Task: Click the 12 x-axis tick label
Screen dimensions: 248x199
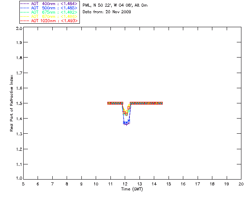Action: (x=125, y=184)
